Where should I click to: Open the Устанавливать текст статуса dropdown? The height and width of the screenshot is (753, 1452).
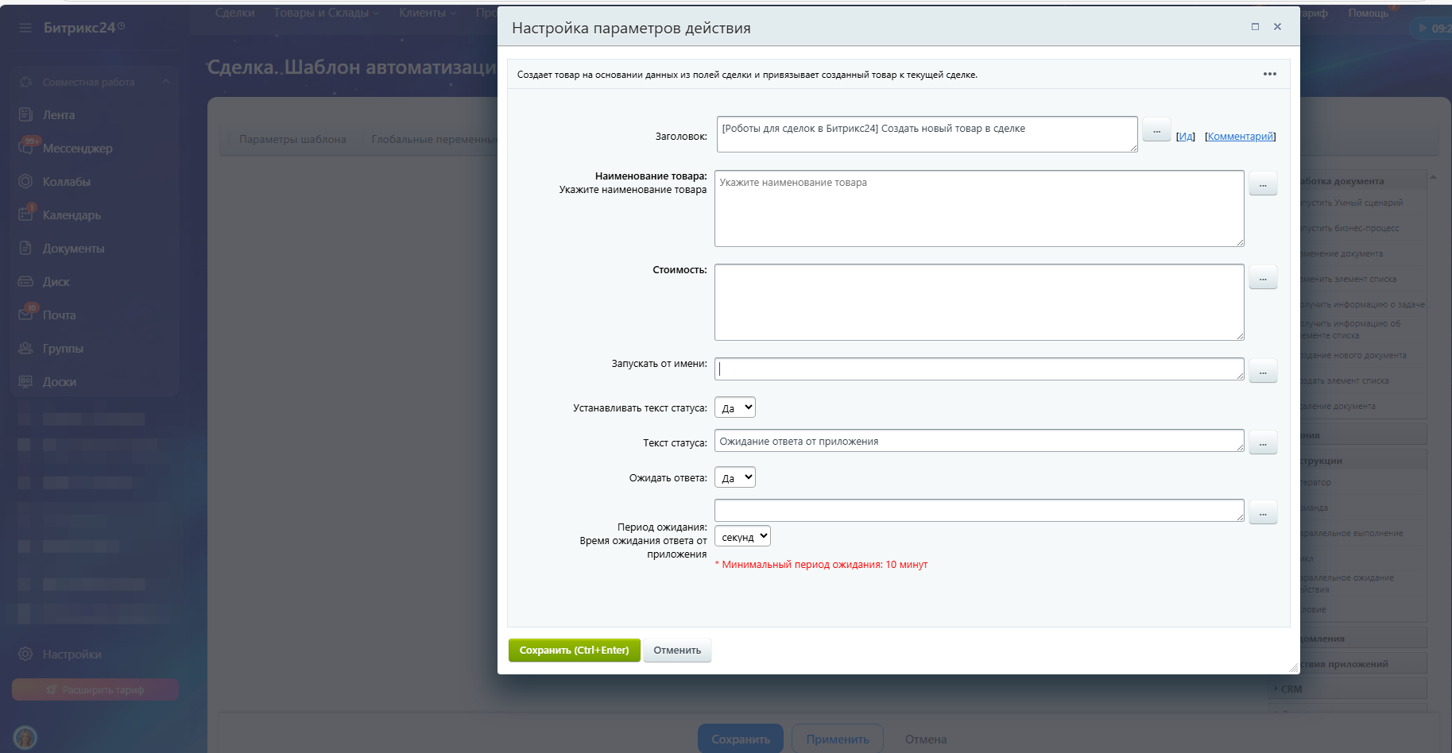click(x=734, y=407)
